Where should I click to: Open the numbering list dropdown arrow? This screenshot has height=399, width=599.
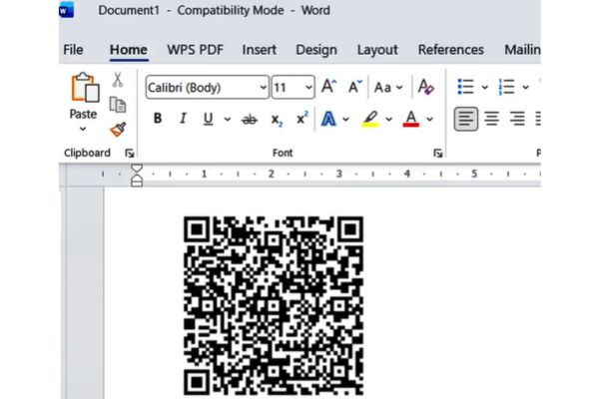(526, 88)
